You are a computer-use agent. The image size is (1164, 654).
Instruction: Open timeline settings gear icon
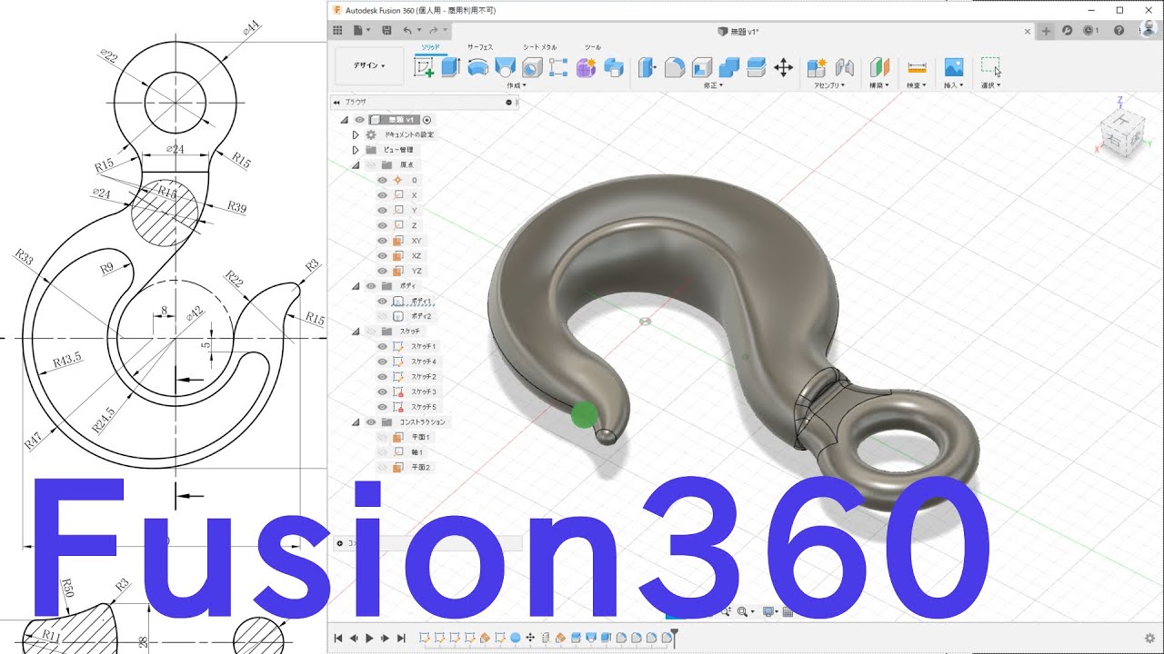click(1149, 639)
